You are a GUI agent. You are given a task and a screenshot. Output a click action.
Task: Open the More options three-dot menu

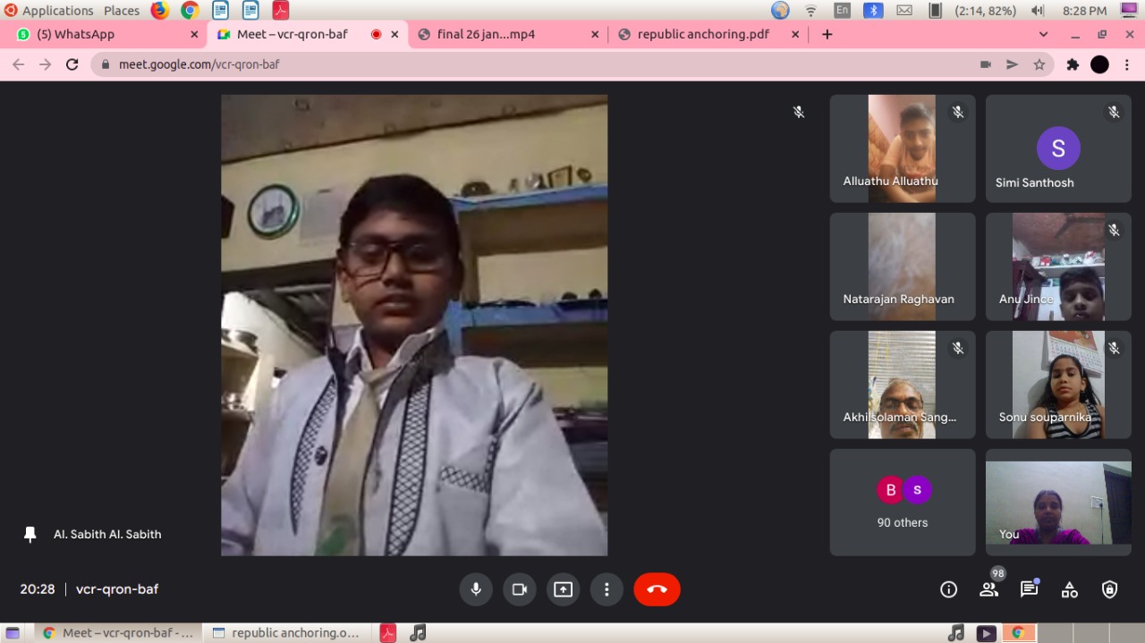[606, 589]
